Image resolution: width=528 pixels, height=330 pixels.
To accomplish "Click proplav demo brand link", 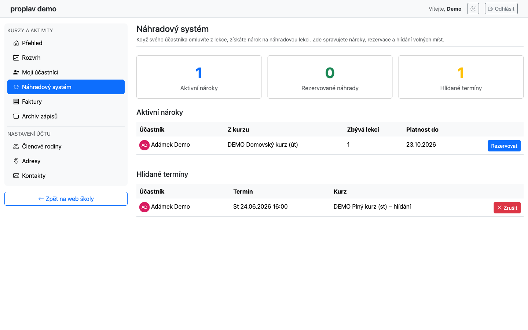I will click(x=33, y=9).
